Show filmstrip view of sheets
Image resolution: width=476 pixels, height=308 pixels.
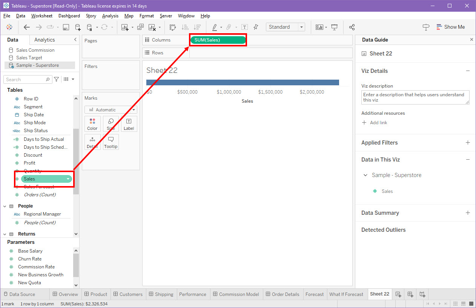click(463, 303)
